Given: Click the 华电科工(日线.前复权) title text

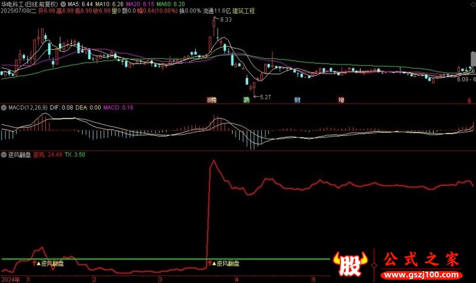Looking at the screenshot, I should click(x=29, y=4).
